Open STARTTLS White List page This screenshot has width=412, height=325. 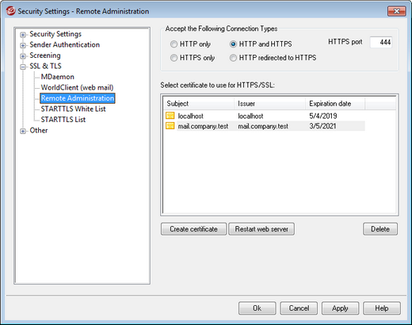pos(73,109)
